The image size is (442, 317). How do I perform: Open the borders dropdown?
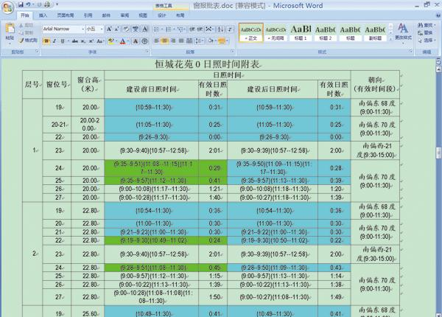[x=227, y=41]
